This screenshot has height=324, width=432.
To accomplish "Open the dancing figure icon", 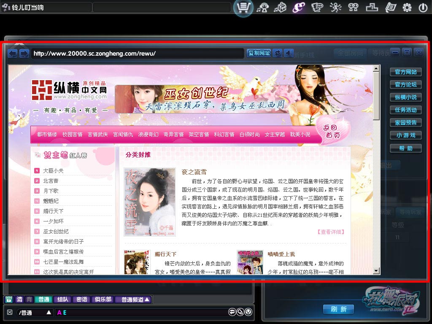I will (335, 8).
